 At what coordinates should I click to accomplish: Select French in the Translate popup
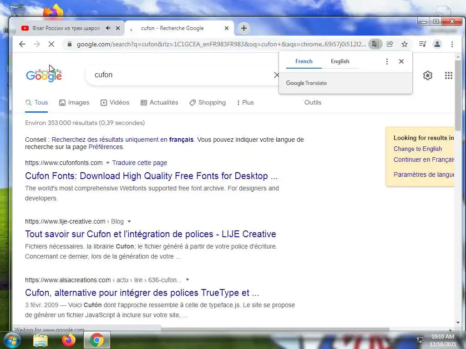(x=304, y=61)
